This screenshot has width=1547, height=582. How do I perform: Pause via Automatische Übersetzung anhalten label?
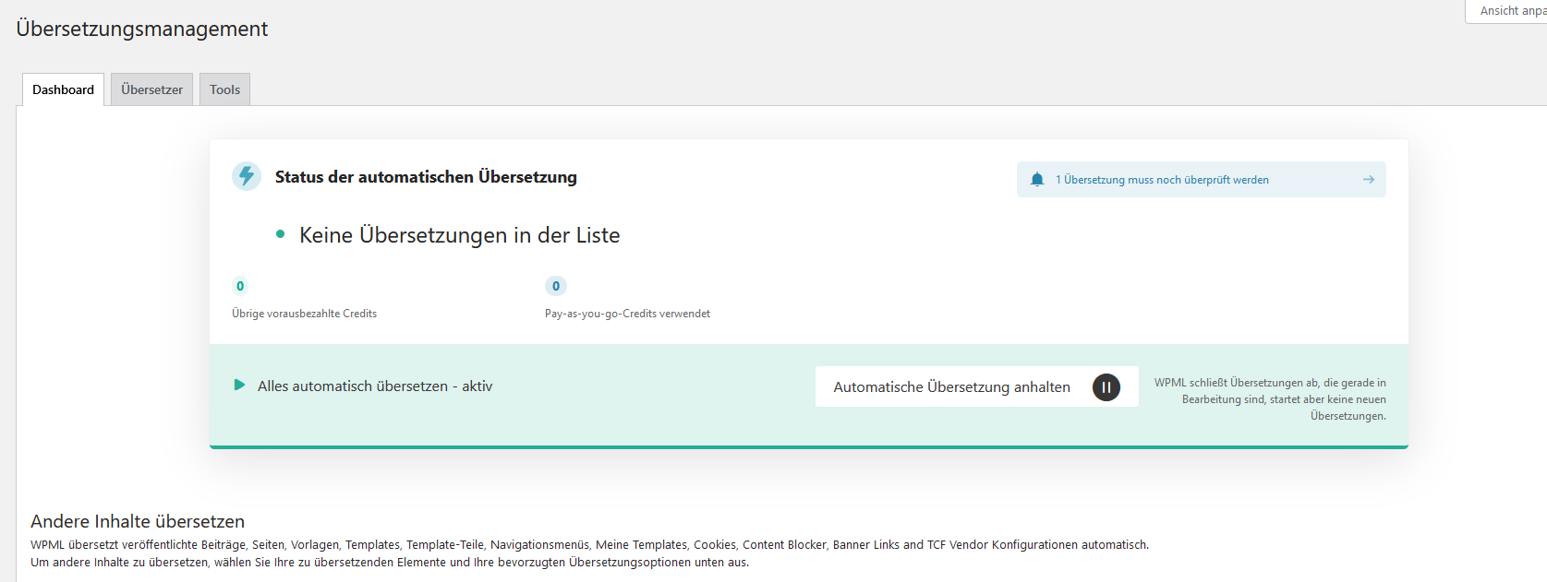coord(951,387)
